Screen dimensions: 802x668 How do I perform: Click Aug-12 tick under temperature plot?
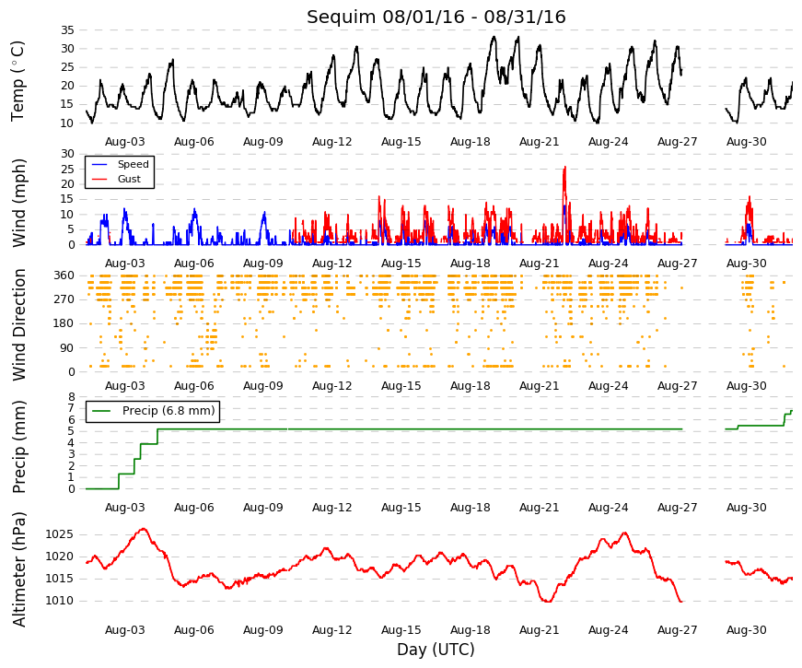[332, 142]
